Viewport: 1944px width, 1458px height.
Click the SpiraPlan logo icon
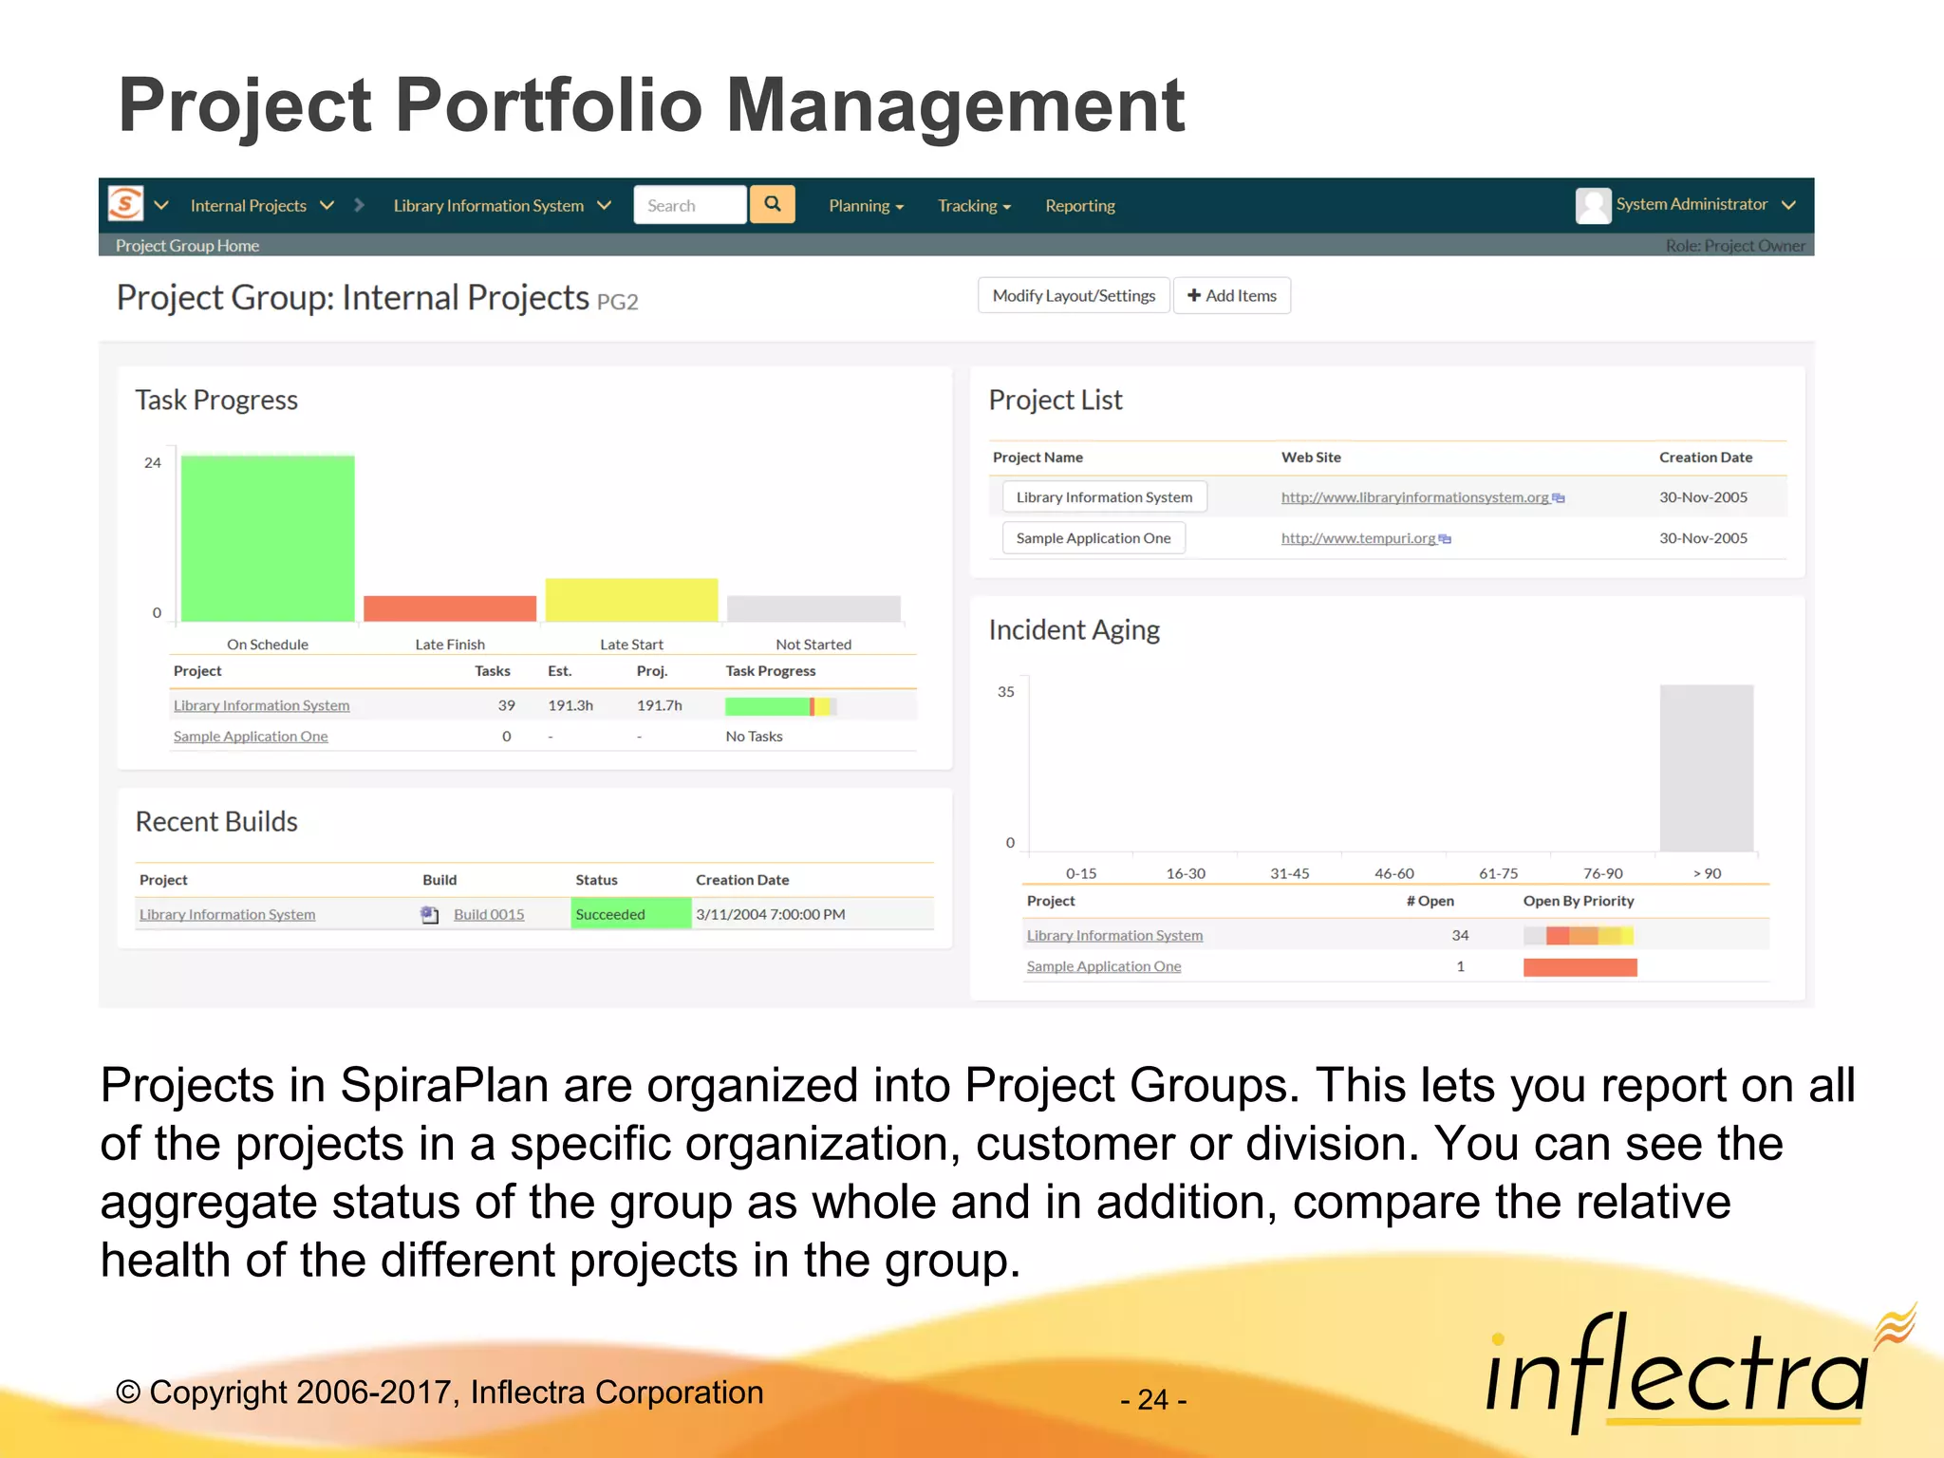(x=125, y=203)
